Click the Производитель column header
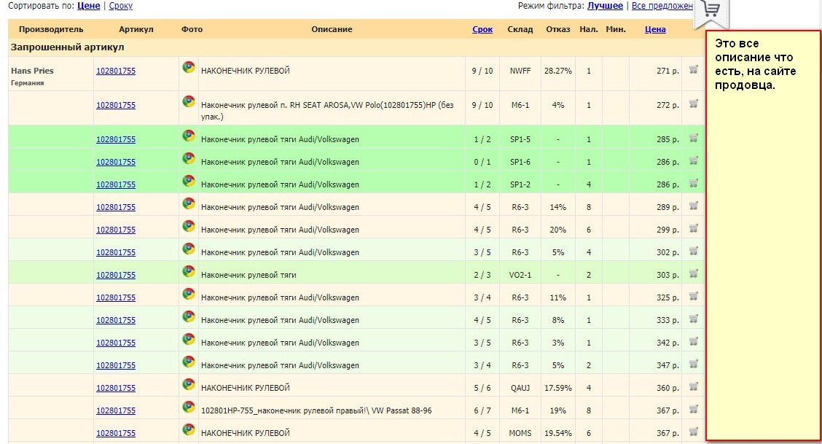This screenshot has height=444, width=822. (51, 29)
